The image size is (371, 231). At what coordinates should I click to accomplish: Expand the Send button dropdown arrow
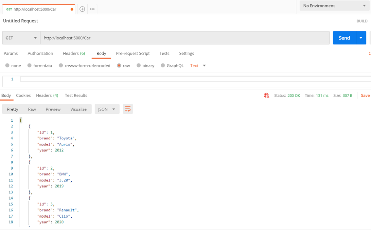361,38
